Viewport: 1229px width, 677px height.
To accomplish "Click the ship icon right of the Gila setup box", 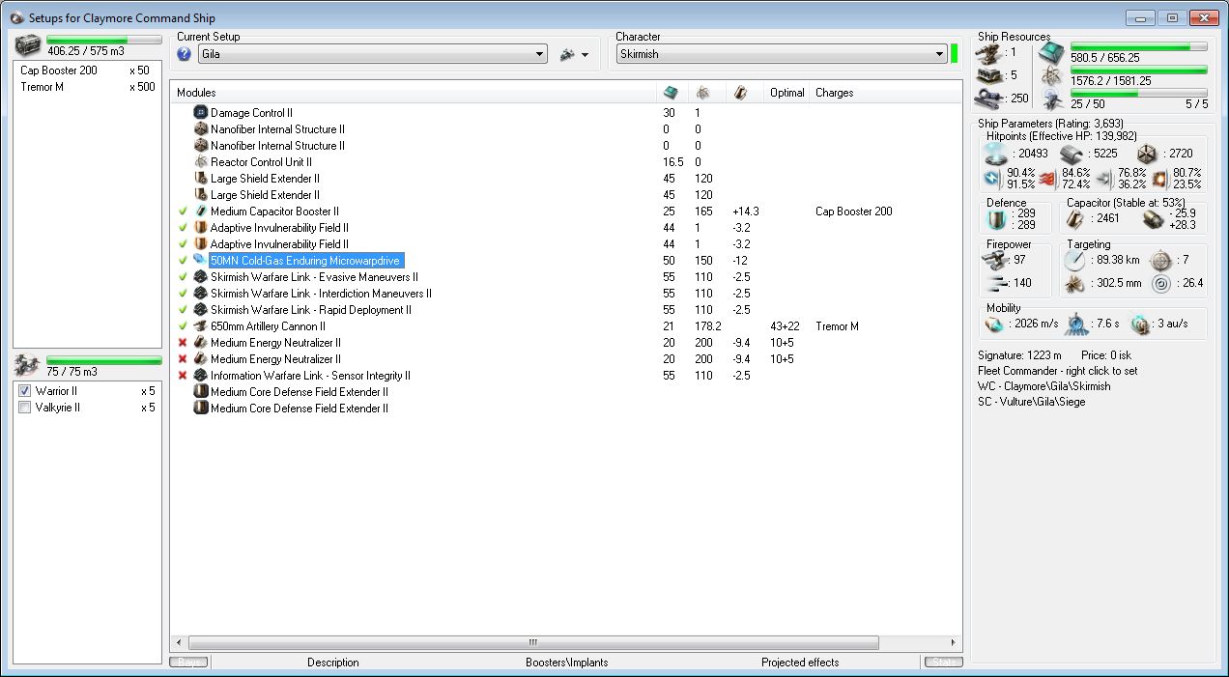I will (x=567, y=55).
